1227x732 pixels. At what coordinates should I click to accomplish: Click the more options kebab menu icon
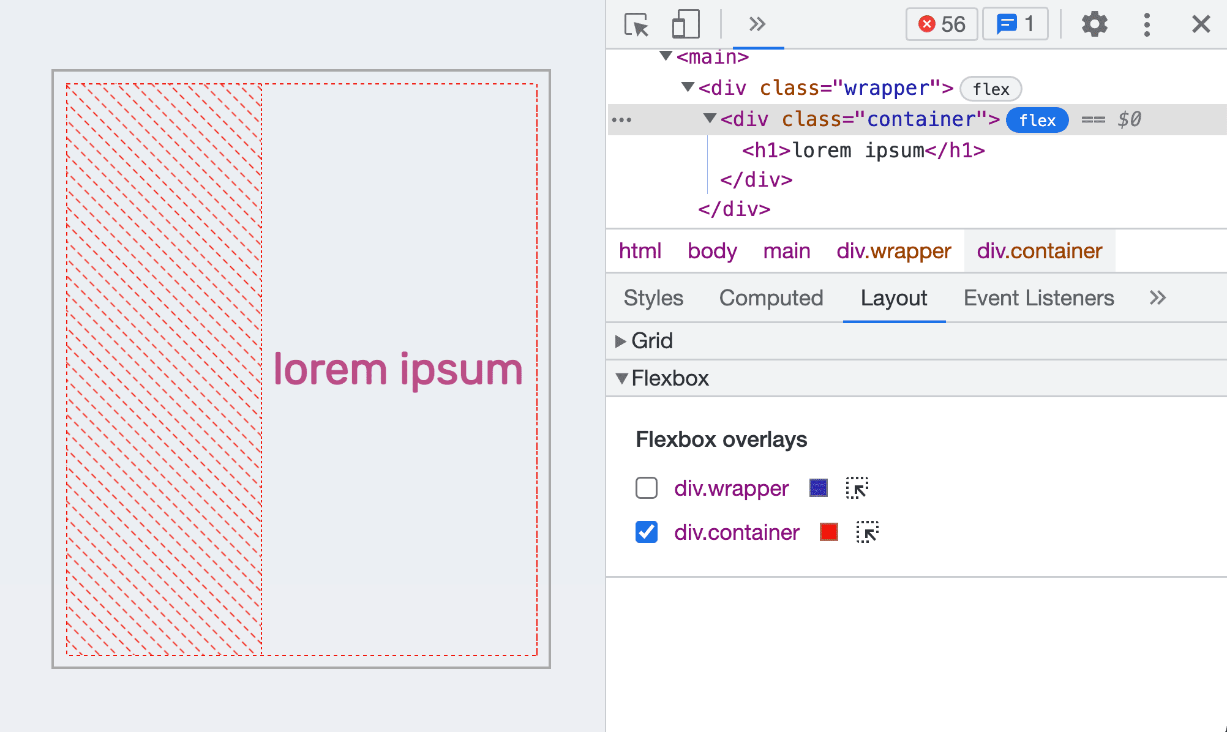[1147, 22]
